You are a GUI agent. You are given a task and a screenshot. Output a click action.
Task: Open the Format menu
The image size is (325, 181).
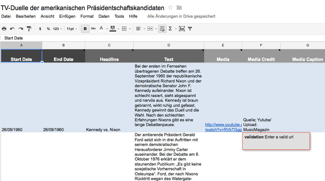point(87,16)
